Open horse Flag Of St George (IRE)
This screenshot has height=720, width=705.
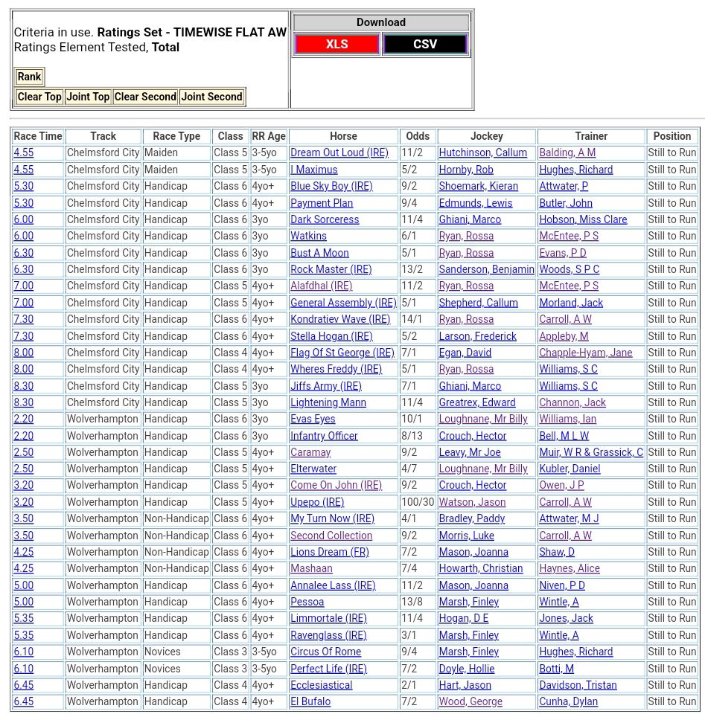[342, 353]
